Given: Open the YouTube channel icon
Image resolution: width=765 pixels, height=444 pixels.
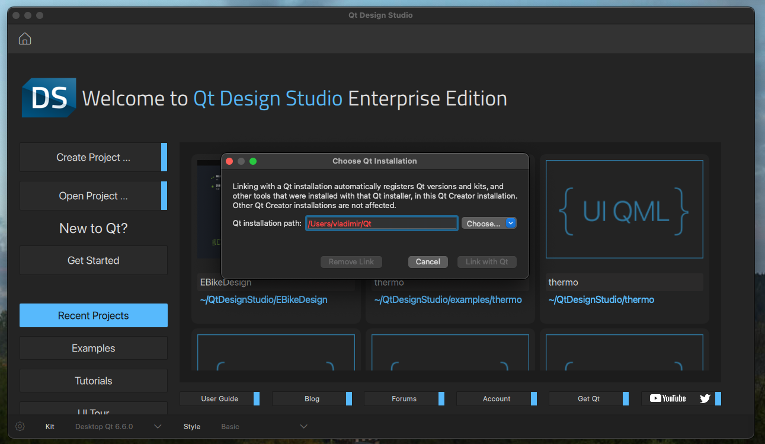Looking at the screenshot, I should point(668,398).
